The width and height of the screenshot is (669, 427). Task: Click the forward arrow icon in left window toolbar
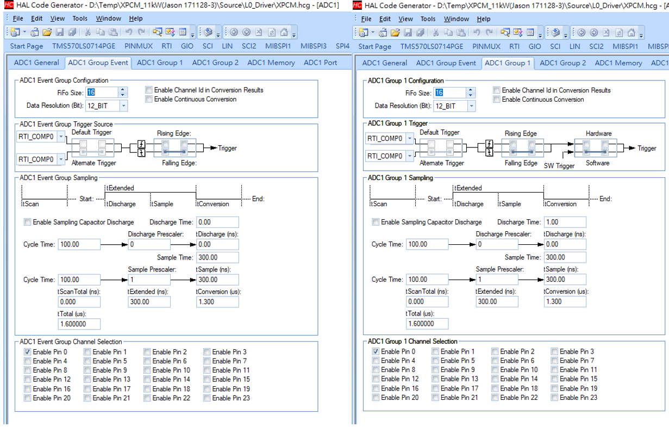(x=246, y=32)
